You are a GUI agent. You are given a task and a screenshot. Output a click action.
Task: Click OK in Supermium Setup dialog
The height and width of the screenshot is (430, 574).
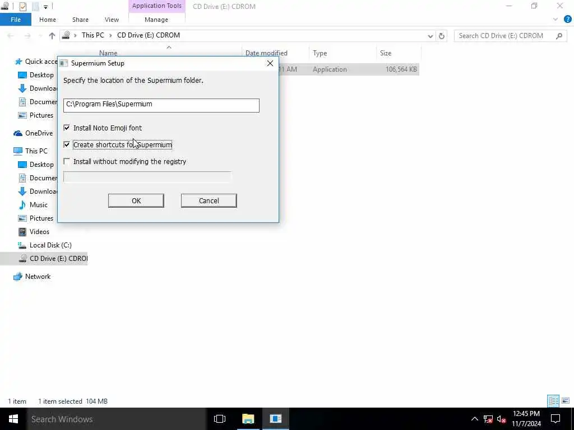[x=136, y=201]
